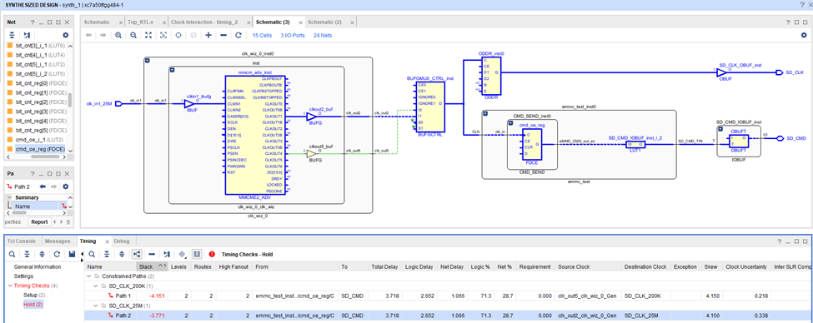
Task: Go back to the previous schematic view
Action: (88, 35)
